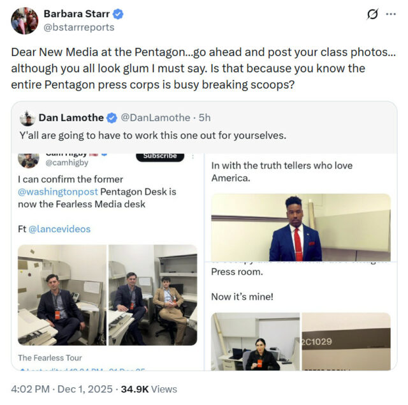Open Dan Lamothe's small profile avatar
Screen dimensions: 408x405
[27, 118]
